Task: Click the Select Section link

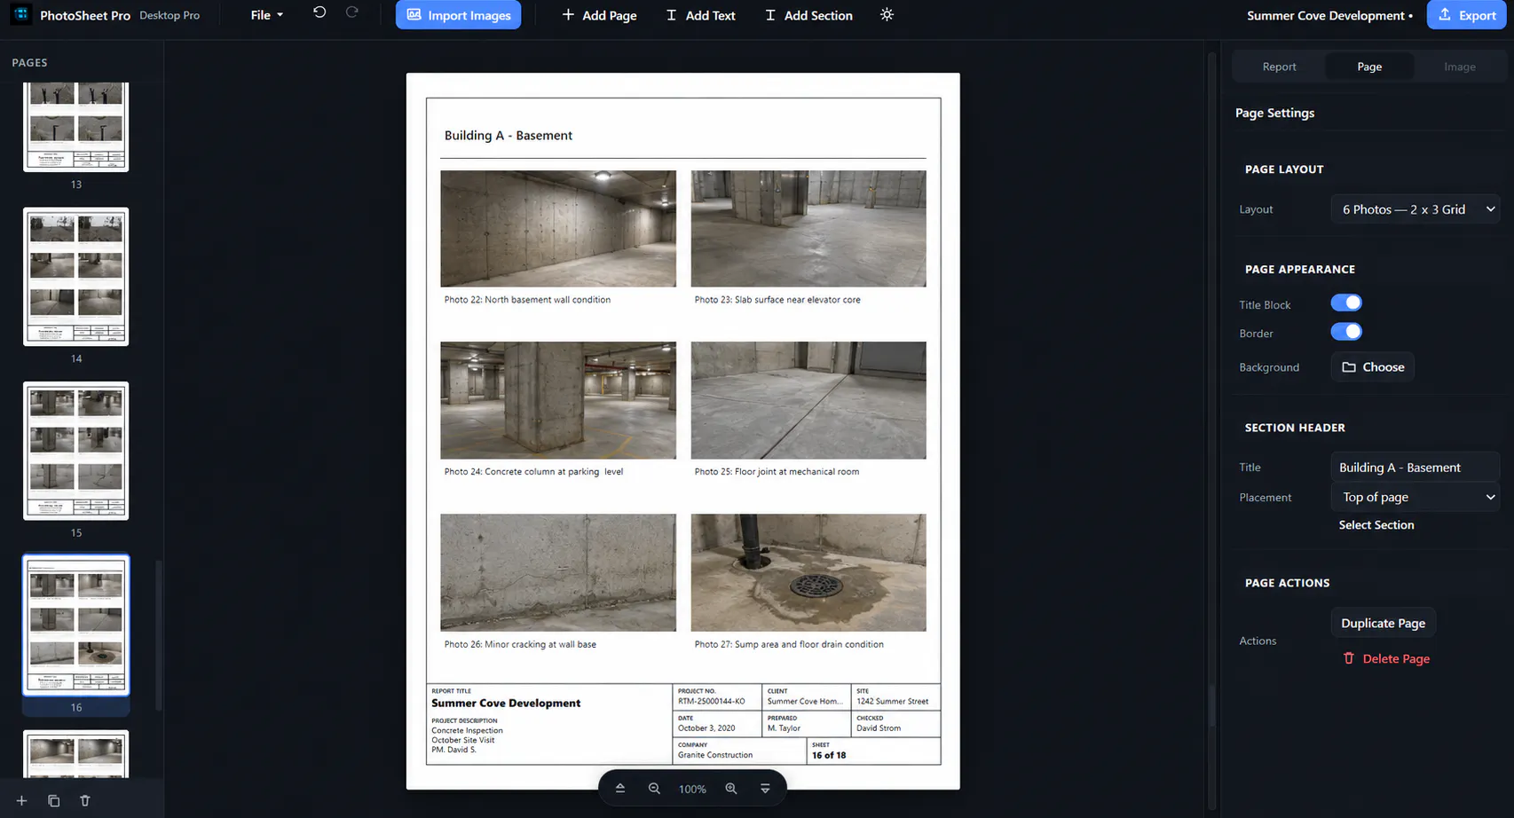Action: coord(1376,525)
